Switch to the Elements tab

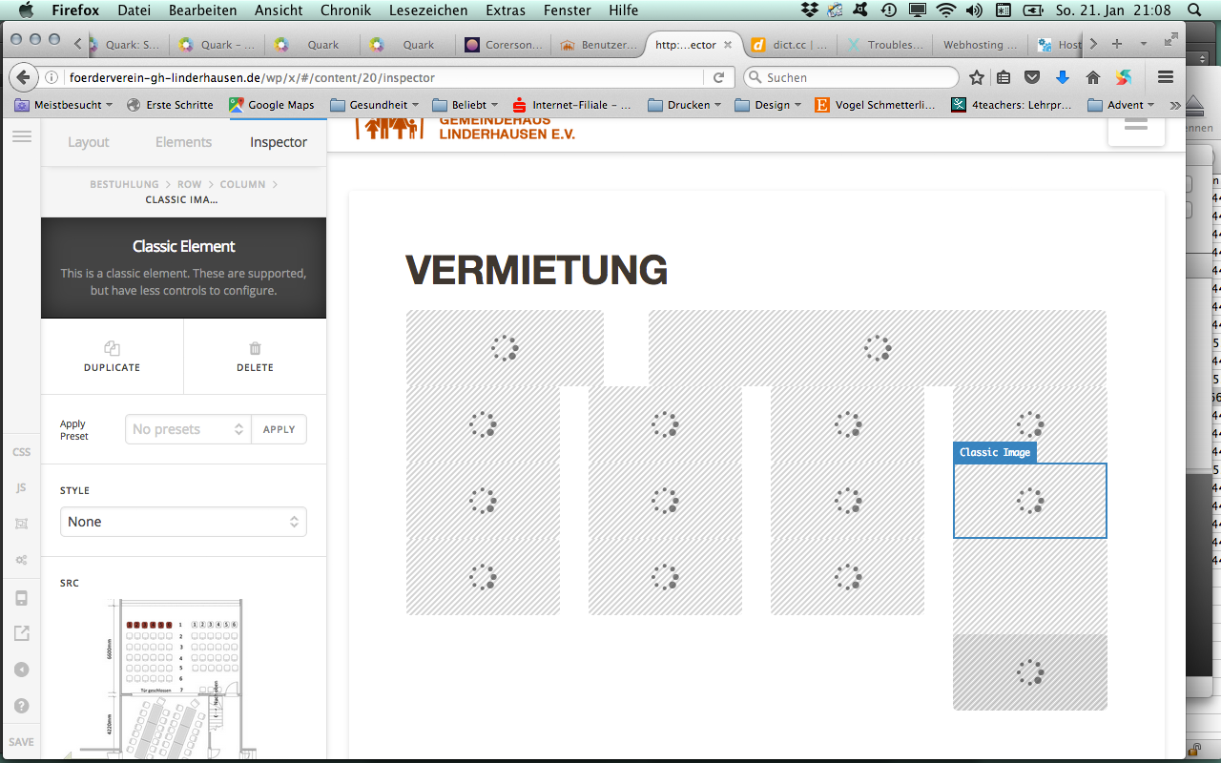coord(183,142)
